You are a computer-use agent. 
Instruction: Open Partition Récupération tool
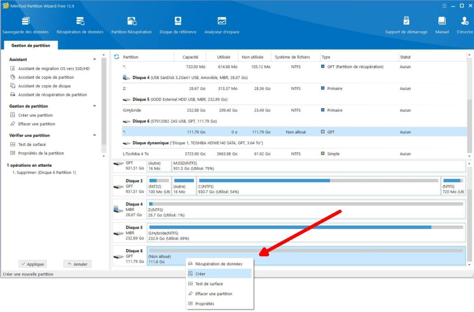click(x=131, y=25)
